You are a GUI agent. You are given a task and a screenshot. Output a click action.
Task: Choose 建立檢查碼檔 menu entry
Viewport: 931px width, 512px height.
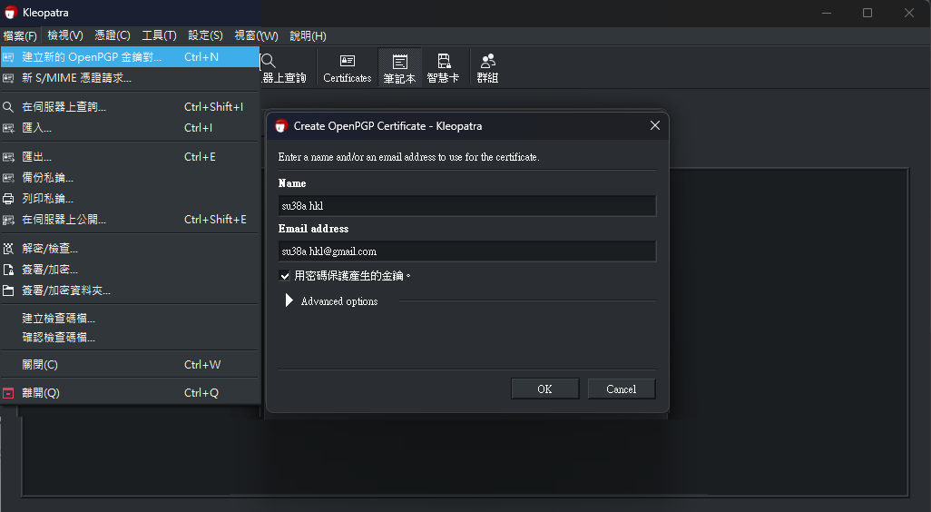[x=130, y=319]
